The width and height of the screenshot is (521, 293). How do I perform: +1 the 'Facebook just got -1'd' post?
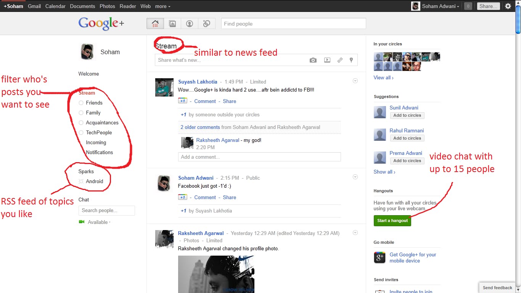point(183,197)
